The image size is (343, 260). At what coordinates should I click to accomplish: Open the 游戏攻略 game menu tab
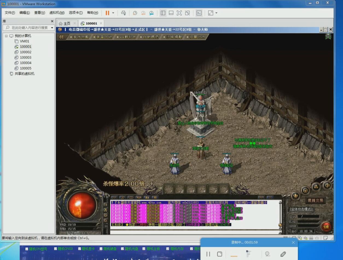pos(80,37)
